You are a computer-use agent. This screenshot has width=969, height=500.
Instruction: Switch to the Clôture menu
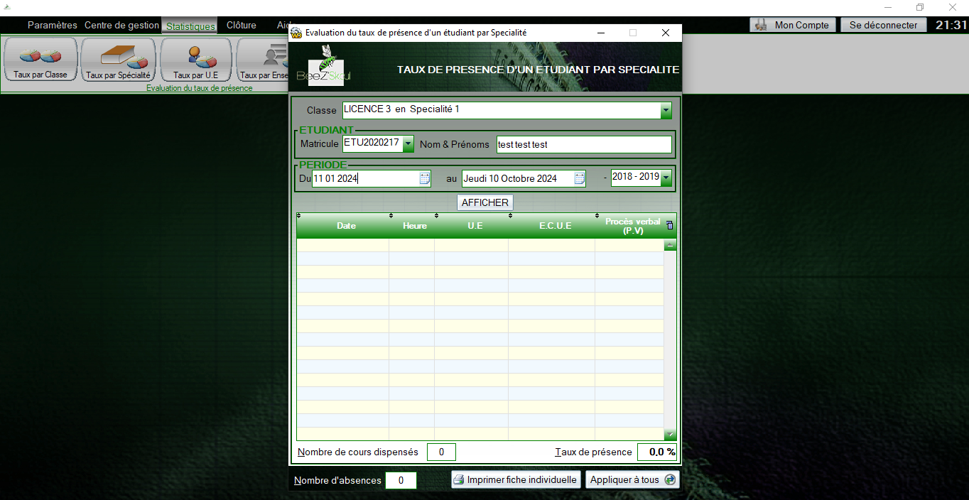point(241,26)
